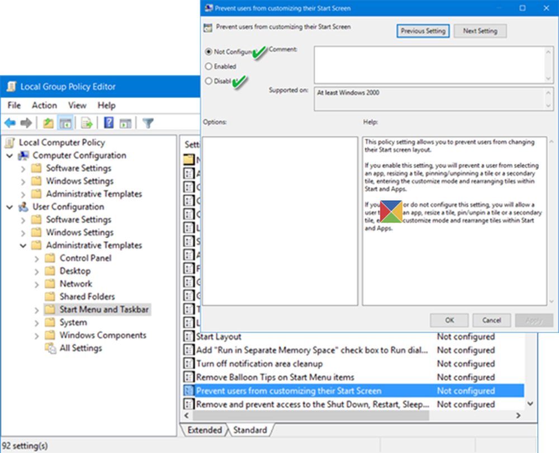This screenshot has height=453, width=559.
Task: Click the Next Setting button
Action: click(x=480, y=31)
